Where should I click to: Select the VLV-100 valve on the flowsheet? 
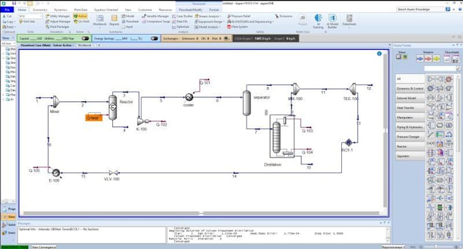[113, 173]
